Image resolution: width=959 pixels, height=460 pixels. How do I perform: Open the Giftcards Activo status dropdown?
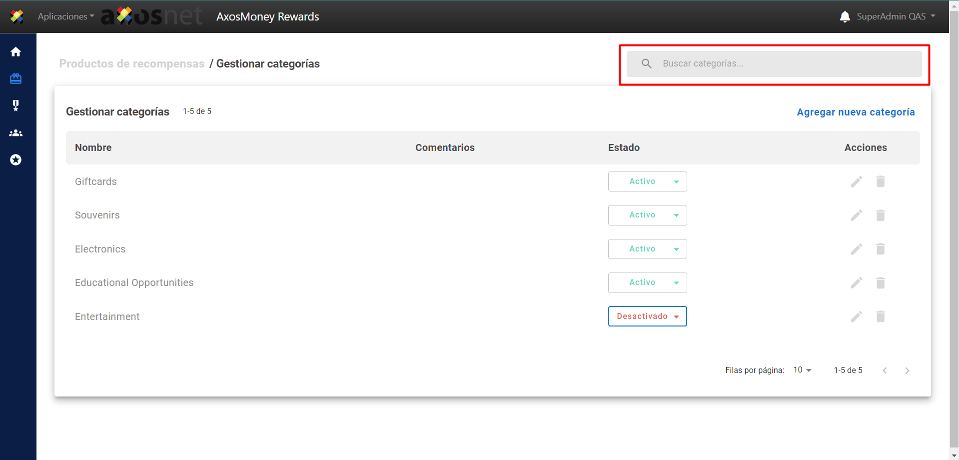click(x=647, y=181)
